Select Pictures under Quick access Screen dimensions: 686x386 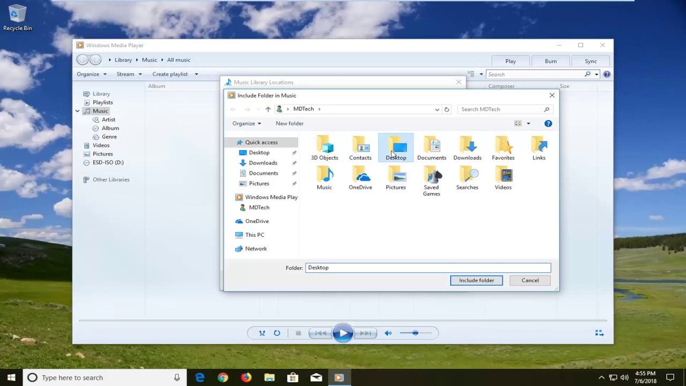coord(259,183)
